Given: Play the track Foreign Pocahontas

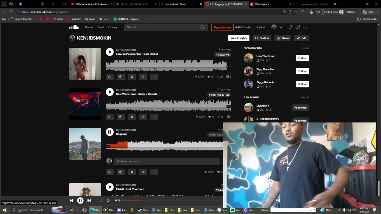Looking at the screenshot, I should click(x=110, y=52).
